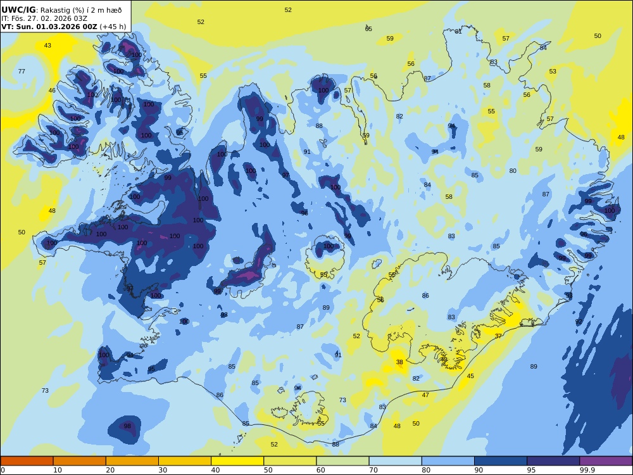Click the pale blue 70–80 legend swatch

pyautogui.click(x=395, y=461)
